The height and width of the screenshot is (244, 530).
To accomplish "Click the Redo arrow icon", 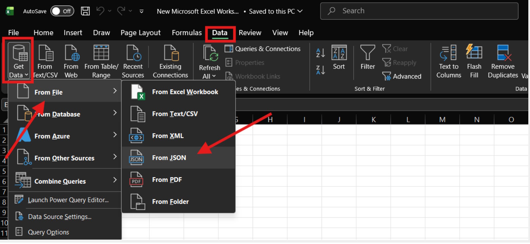I will (121, 11).
